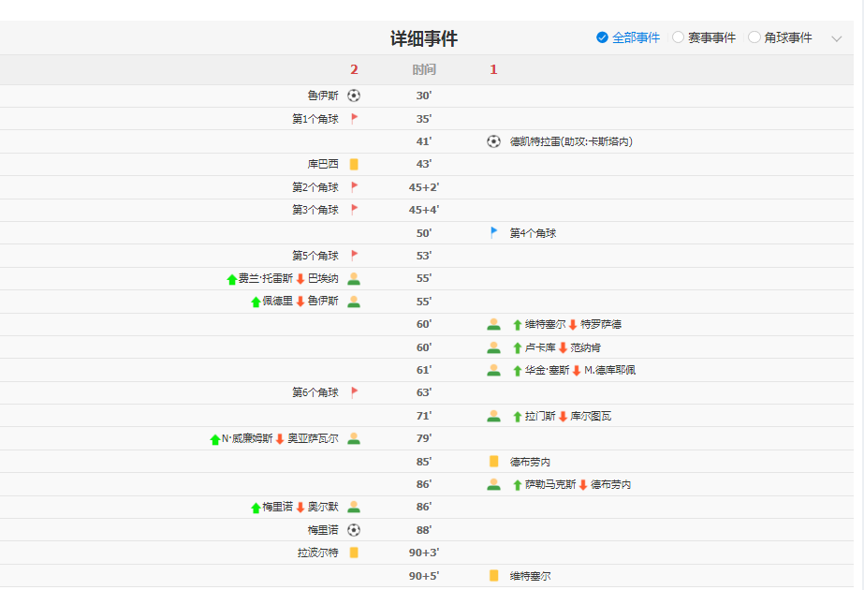This screenshot has height=590, width=864.
Task: Click the red corner flag at 35'
Action: 355,119
